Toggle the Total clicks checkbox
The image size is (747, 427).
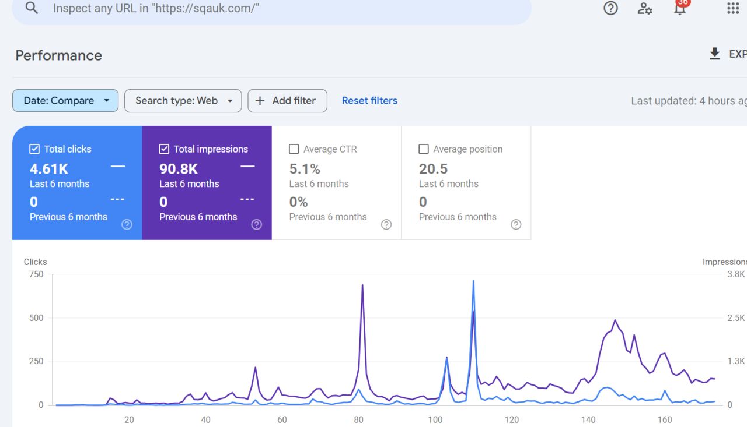pyautogui.click(x=34, y=149)
